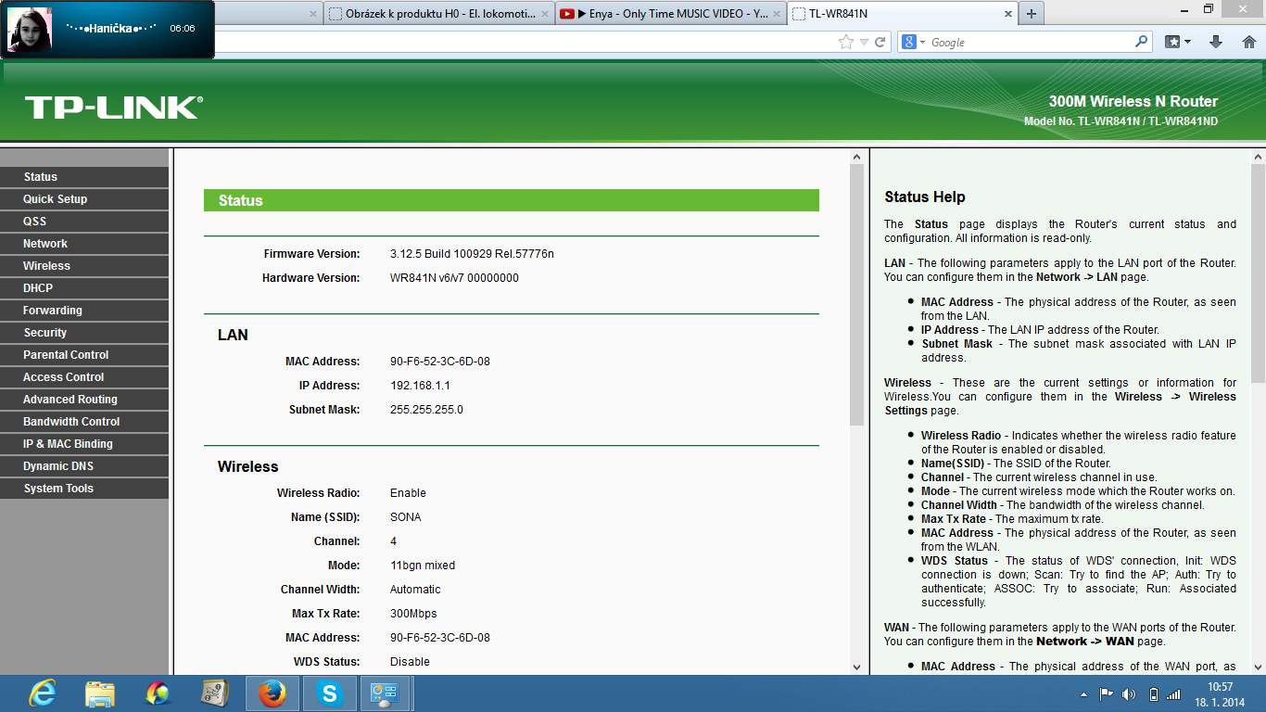Switch to the Enya Only Time tab

[x=670, y=14]
